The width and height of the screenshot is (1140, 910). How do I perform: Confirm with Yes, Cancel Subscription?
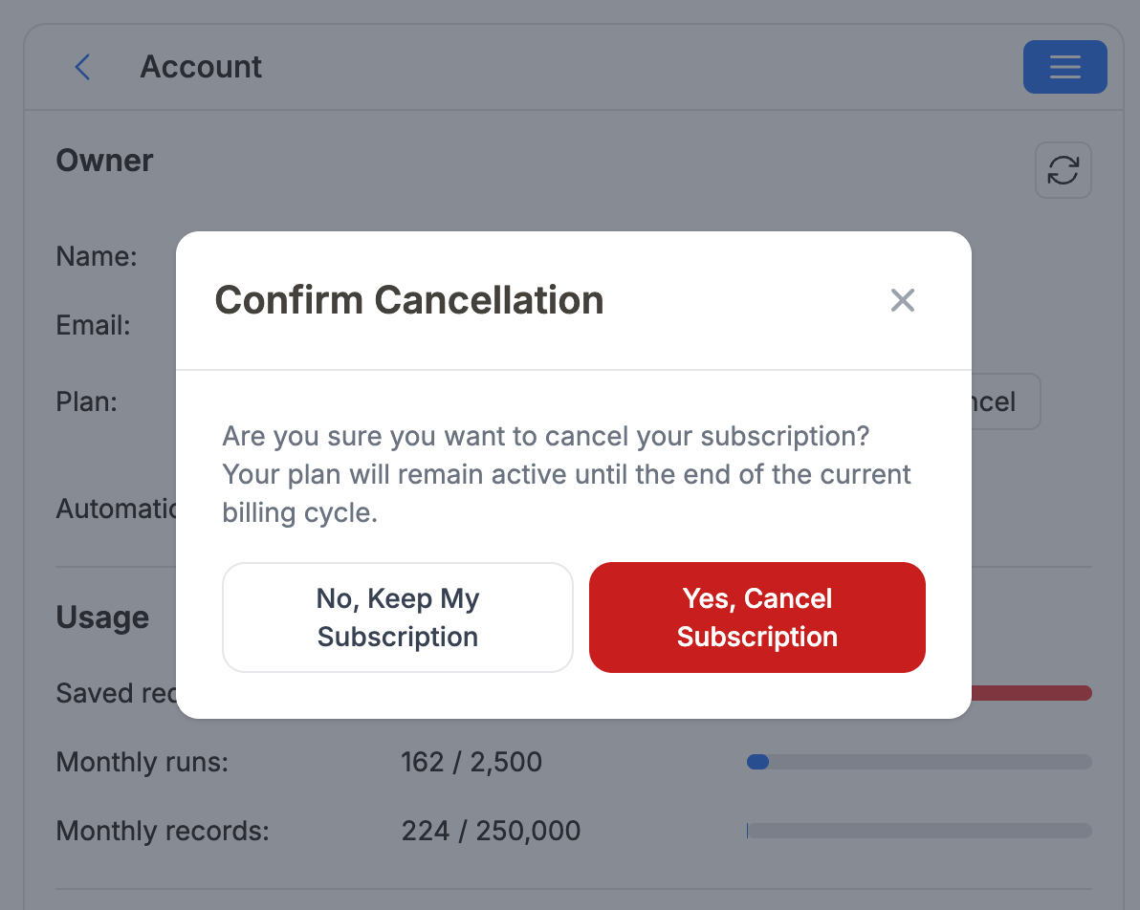(756, 617)
